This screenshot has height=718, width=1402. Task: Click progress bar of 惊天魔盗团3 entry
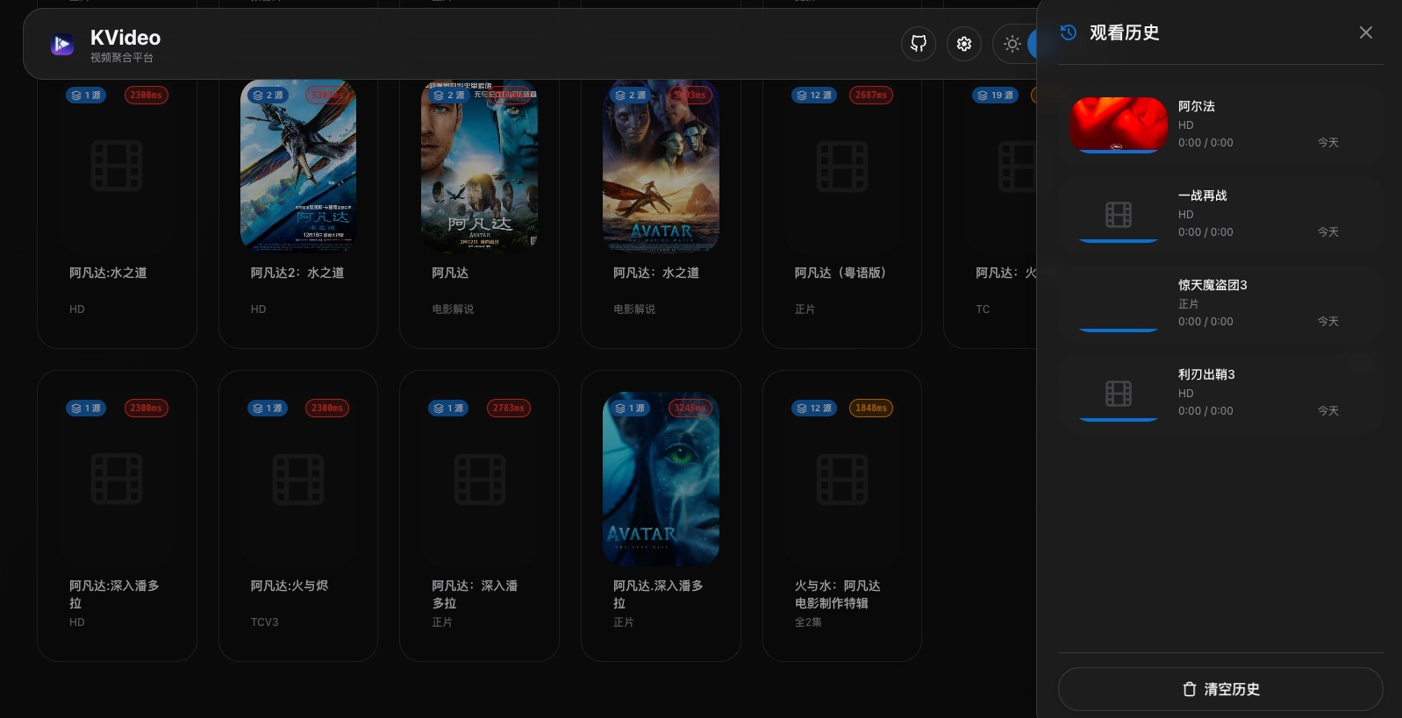pyautogui.click(x=1119, y=331)
